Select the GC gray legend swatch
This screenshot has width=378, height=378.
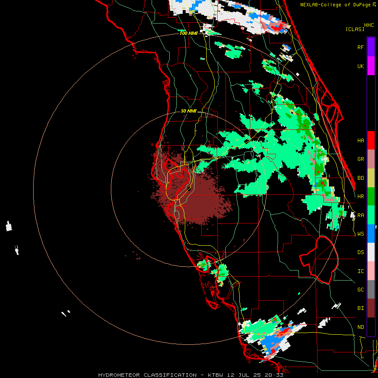(371, 289)
